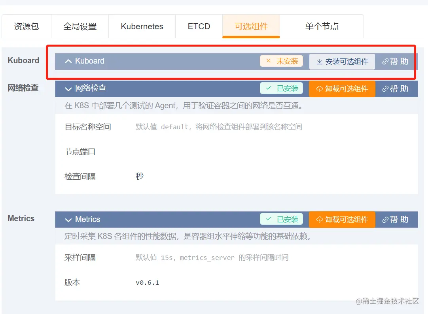Click the cloud icon on 网络检查 uninstall button
The image size is (428, 314).
(319, 89)
